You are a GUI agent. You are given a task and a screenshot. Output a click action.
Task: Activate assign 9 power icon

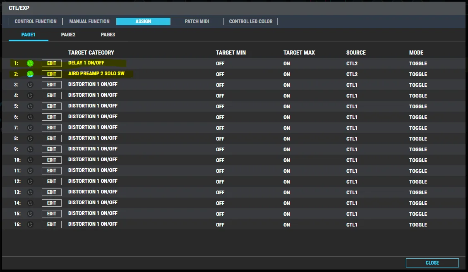[x=30, y=149]
